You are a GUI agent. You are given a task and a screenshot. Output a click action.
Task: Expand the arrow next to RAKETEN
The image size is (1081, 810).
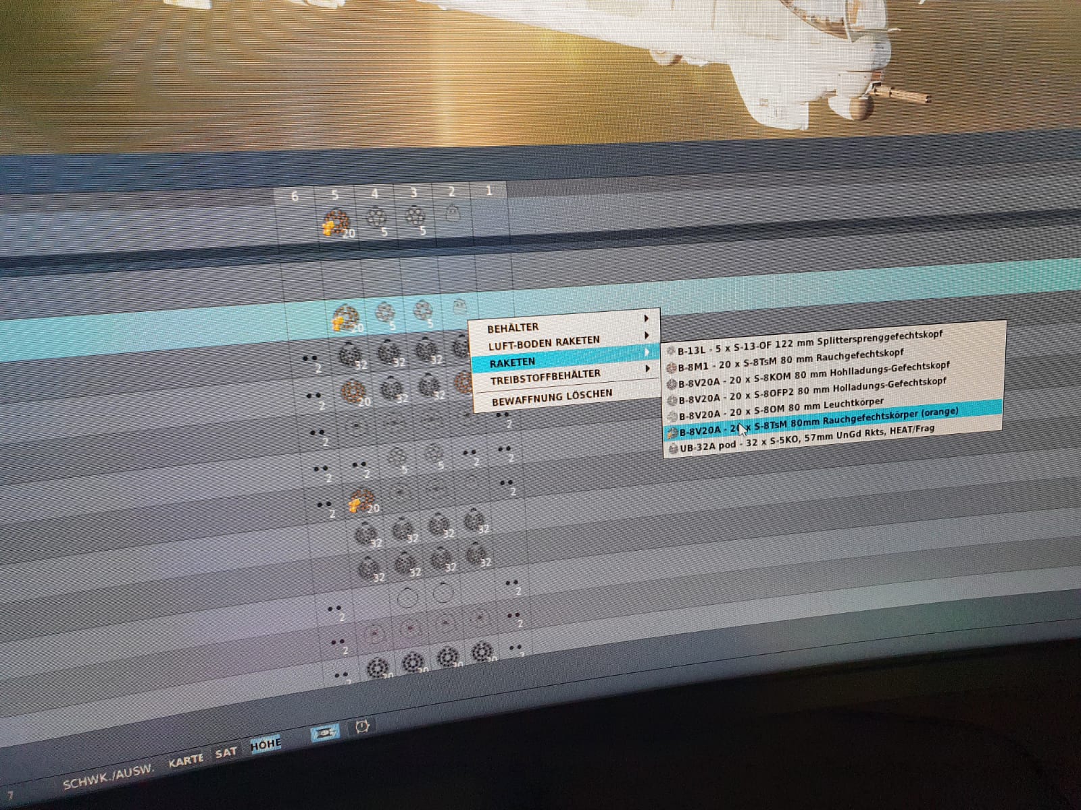[647, 352]
